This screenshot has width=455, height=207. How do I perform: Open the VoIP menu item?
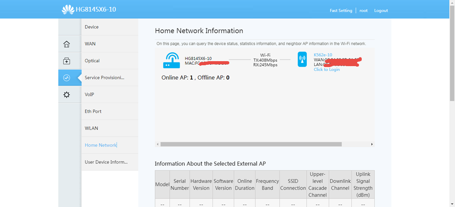click(x=110, y=94)
